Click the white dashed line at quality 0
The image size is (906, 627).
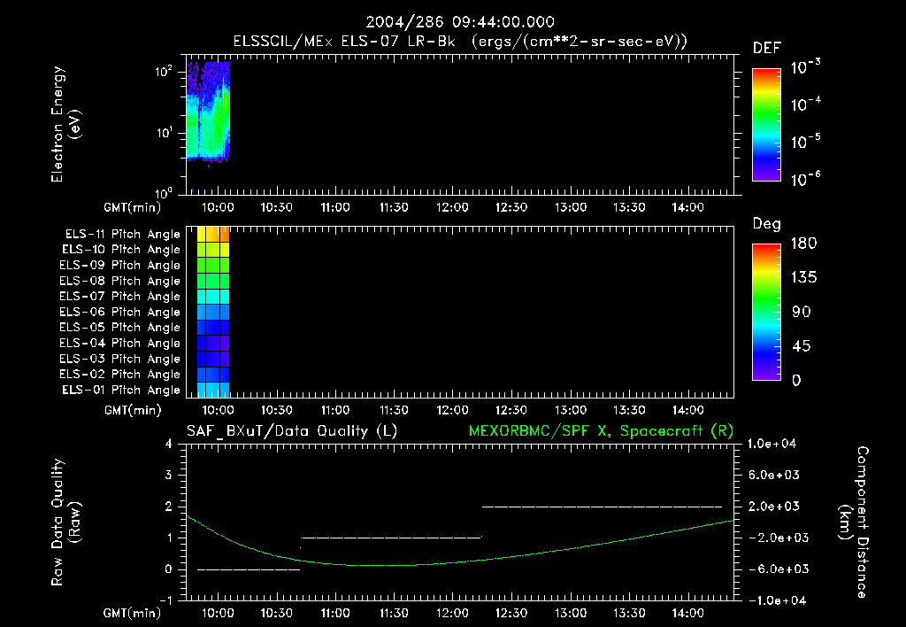point(249,569)
